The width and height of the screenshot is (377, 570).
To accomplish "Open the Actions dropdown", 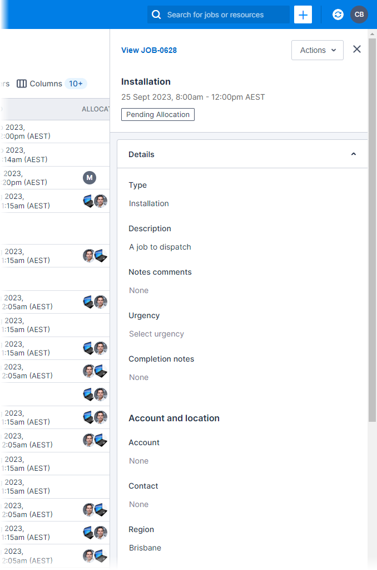I will point(317,50).
